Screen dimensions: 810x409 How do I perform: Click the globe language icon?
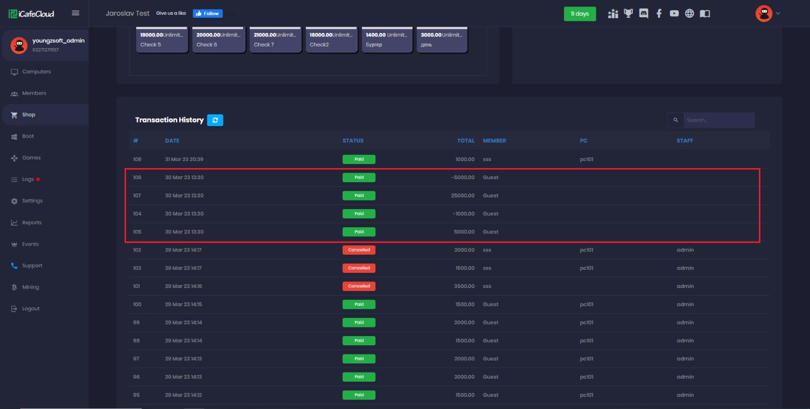[690, 14]
